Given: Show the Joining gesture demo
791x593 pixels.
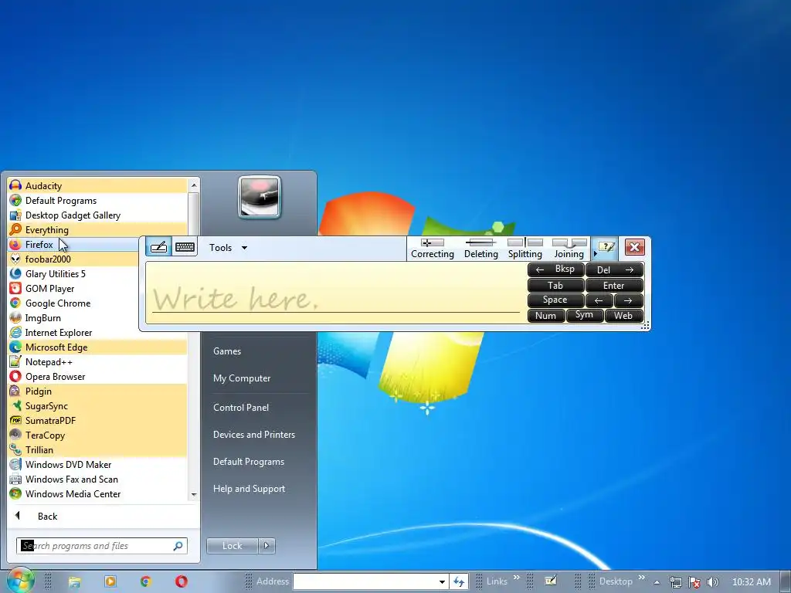Looking at the screenshot, I should click(569, 249).
